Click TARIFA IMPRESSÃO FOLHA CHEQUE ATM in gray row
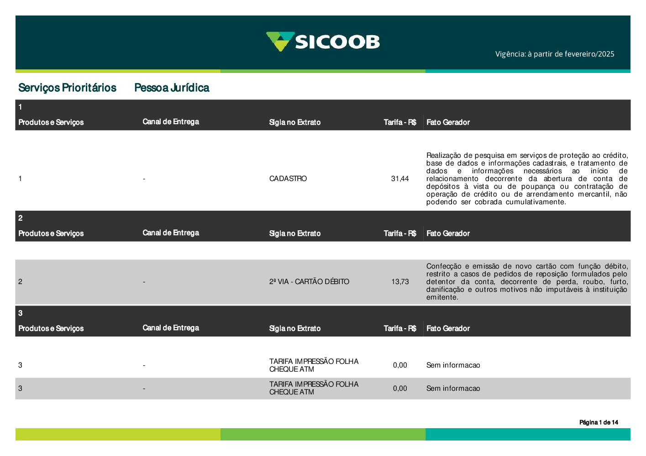The image size is (646, 456). pos(314,389)
